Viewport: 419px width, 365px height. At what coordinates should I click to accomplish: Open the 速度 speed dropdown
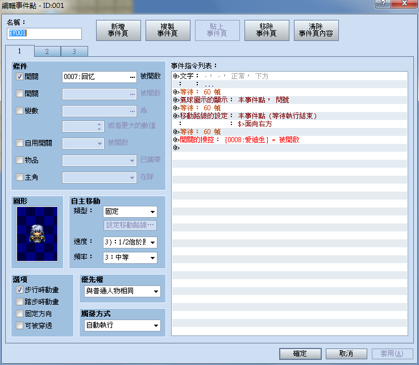pos(130,242)
